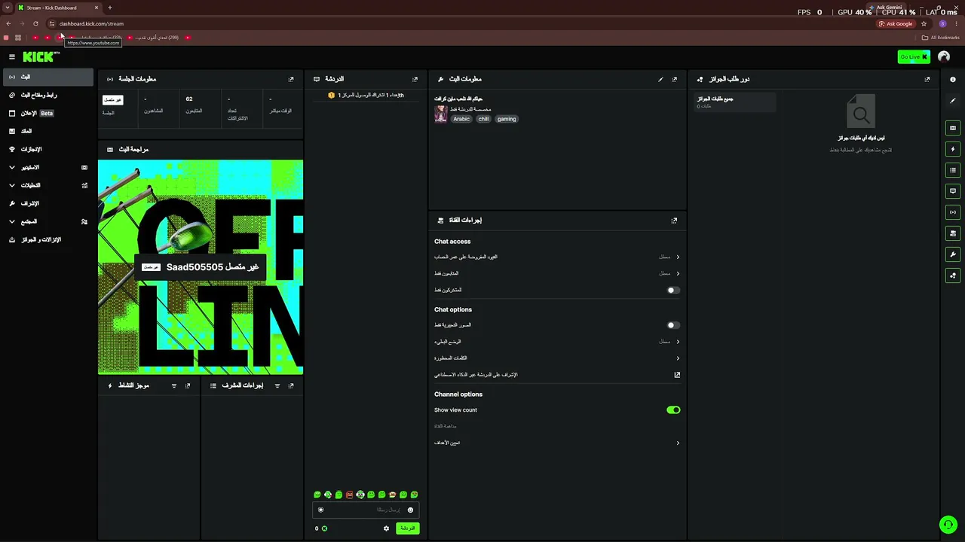Open the hamburger menu beside the Kick logo
The height and width of the screenshot is (542, 965).
pyautogui.click(x=12, y=56)
